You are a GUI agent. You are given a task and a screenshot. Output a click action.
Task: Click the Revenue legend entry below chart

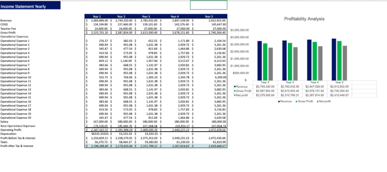pos(285,101)
